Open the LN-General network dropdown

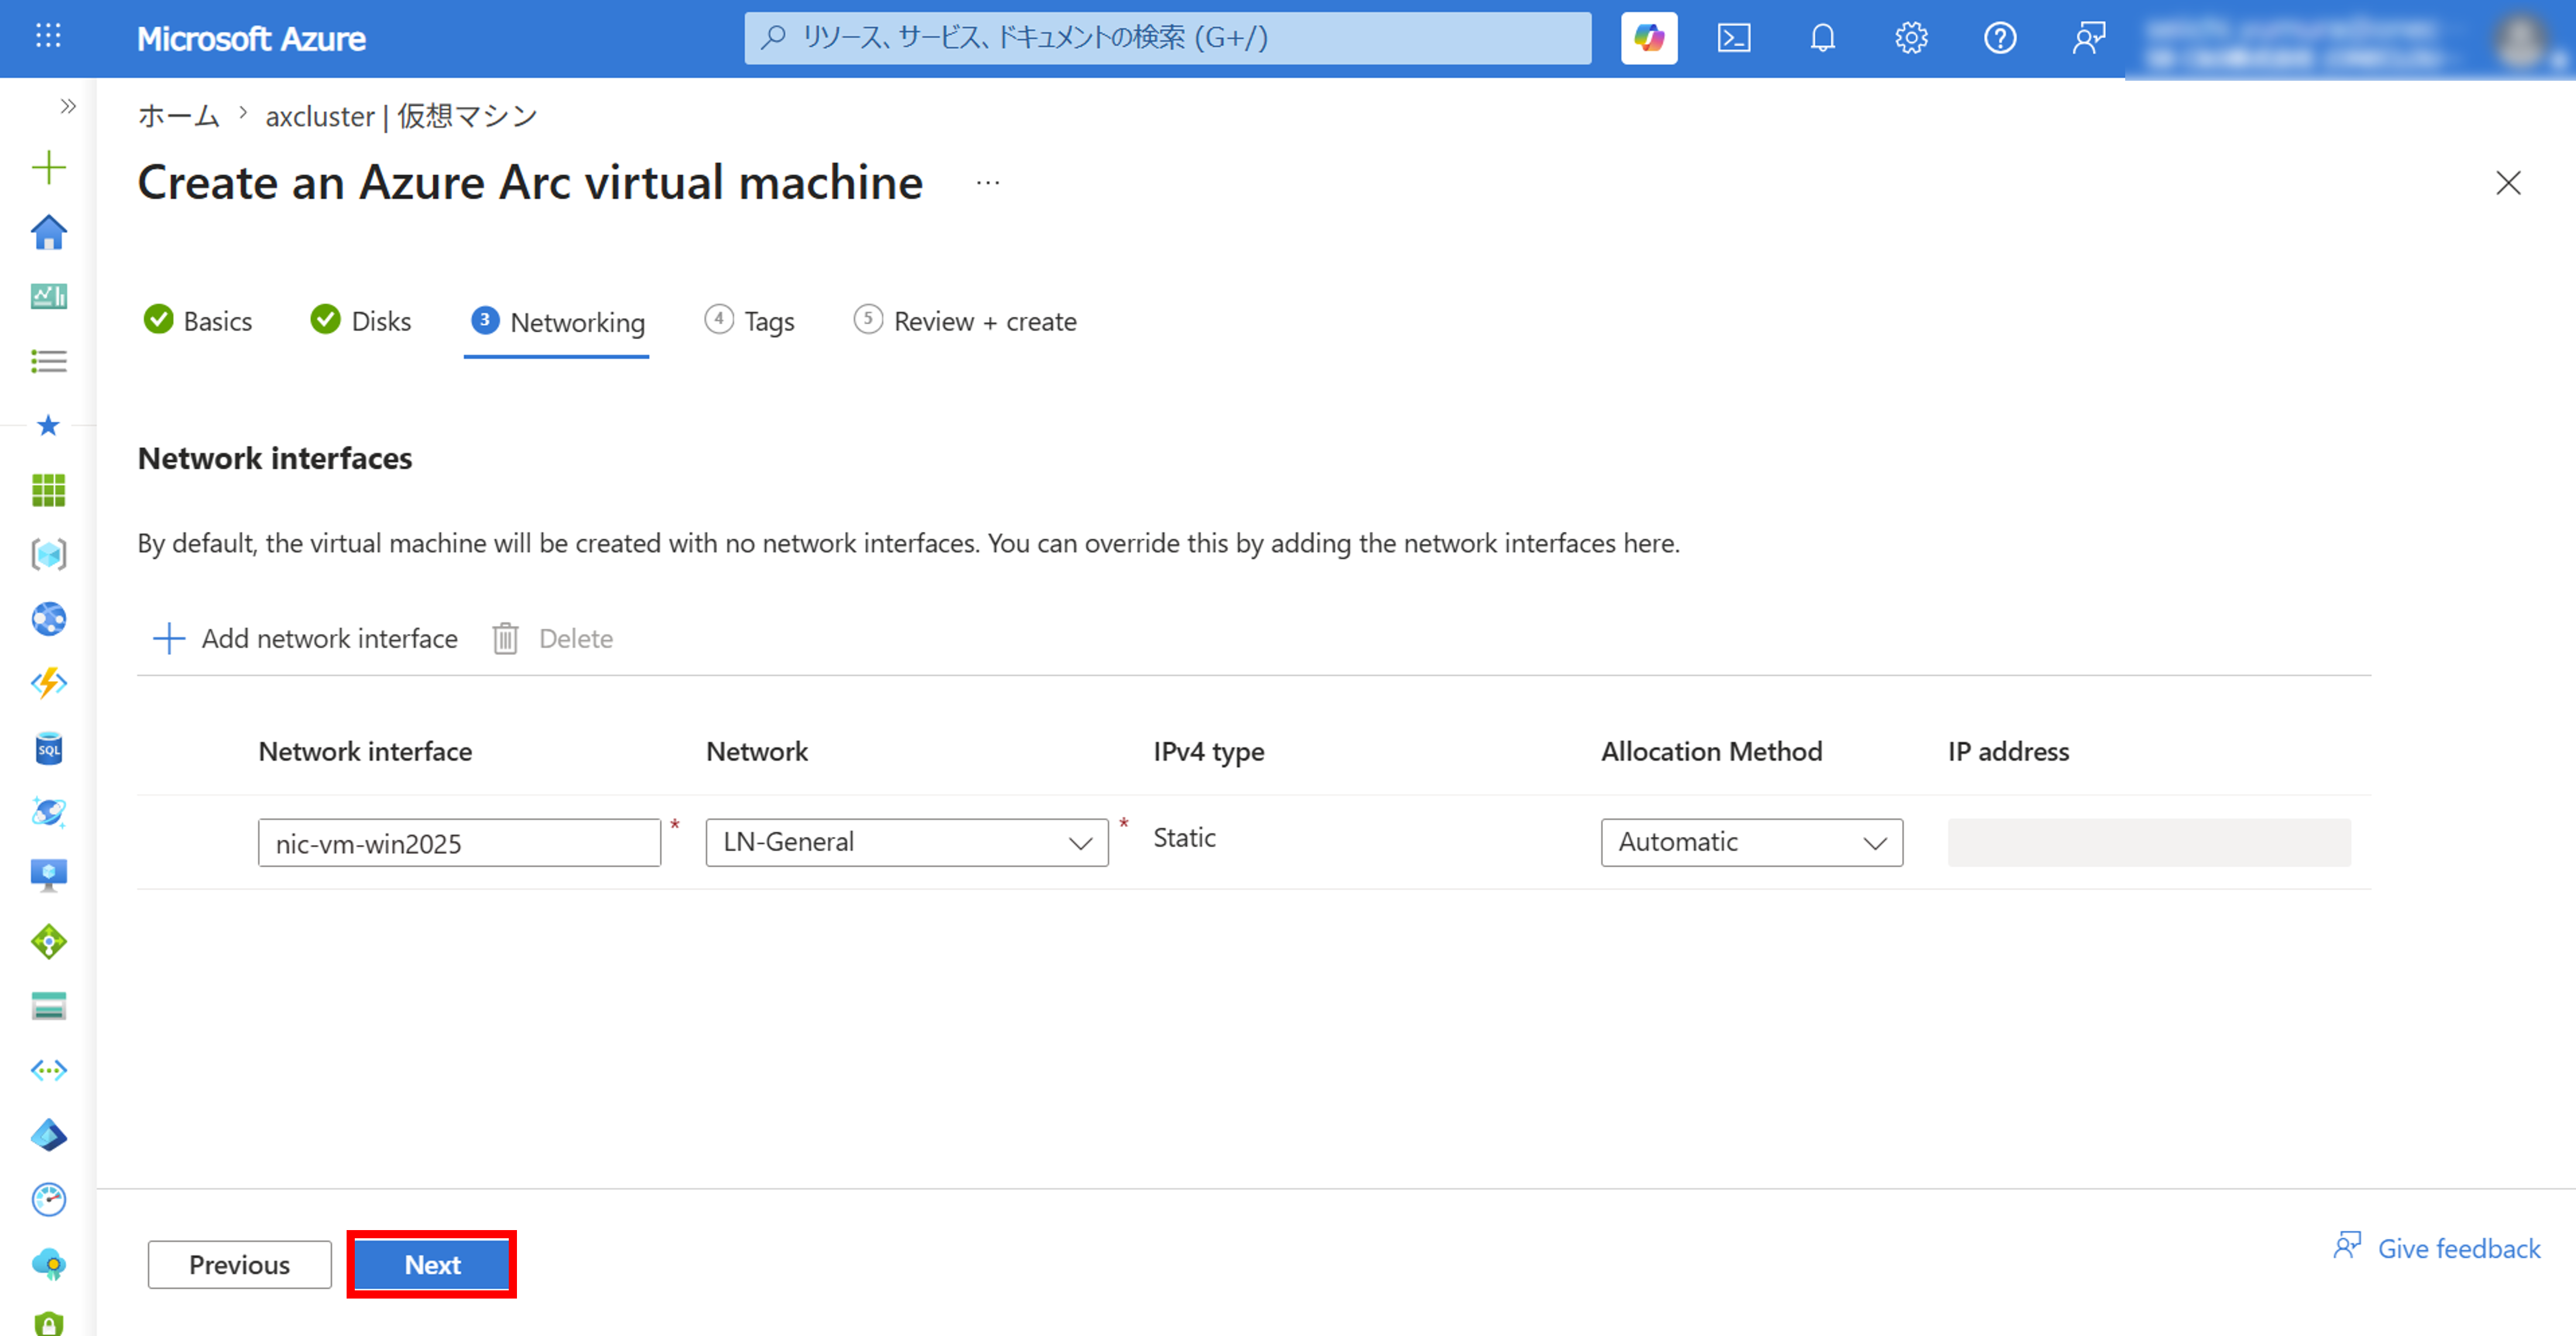[x=907, y=842]
